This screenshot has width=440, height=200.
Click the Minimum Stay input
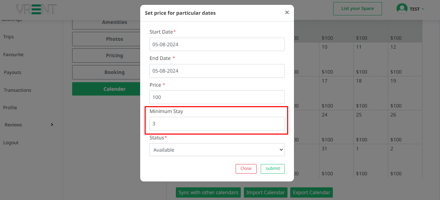(x=217, y=124)
